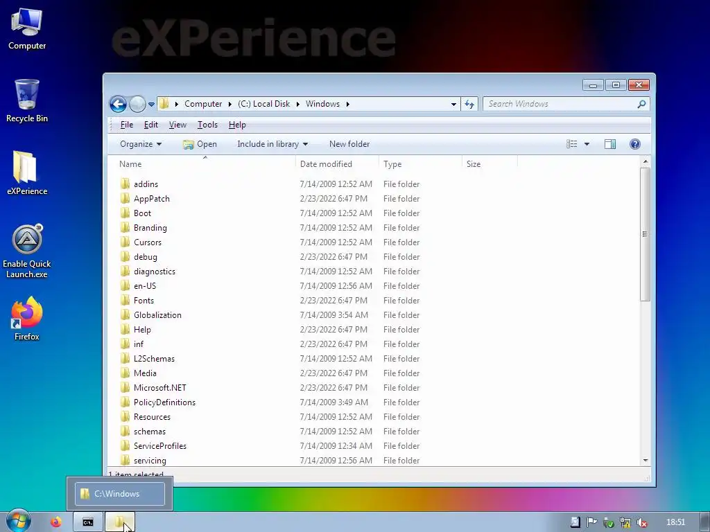Expand the arrow after Computer in breadcrumb
This screenshot has height=532, width=710.
pos(230,104)
